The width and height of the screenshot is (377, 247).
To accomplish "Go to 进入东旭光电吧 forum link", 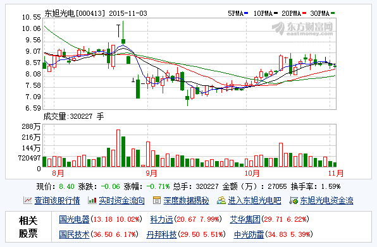I will click(255, 200).
